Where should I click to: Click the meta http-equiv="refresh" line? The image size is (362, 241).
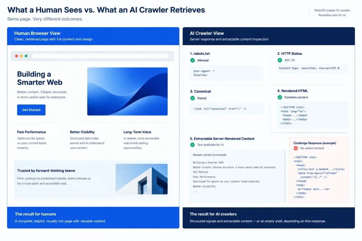317,173
